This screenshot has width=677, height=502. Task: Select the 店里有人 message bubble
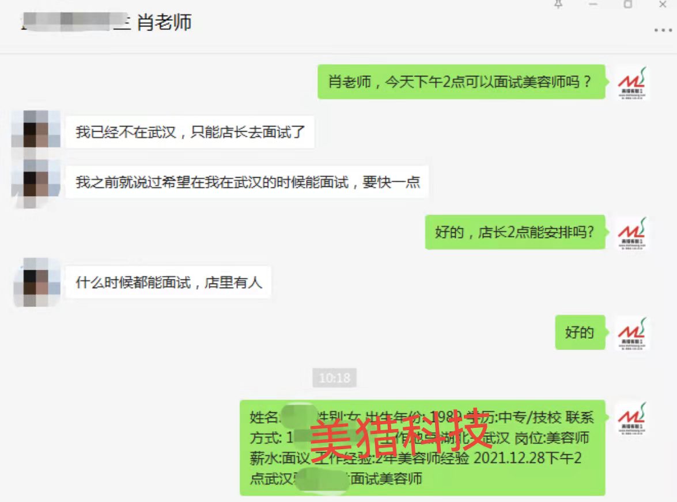tap(168, 282)
